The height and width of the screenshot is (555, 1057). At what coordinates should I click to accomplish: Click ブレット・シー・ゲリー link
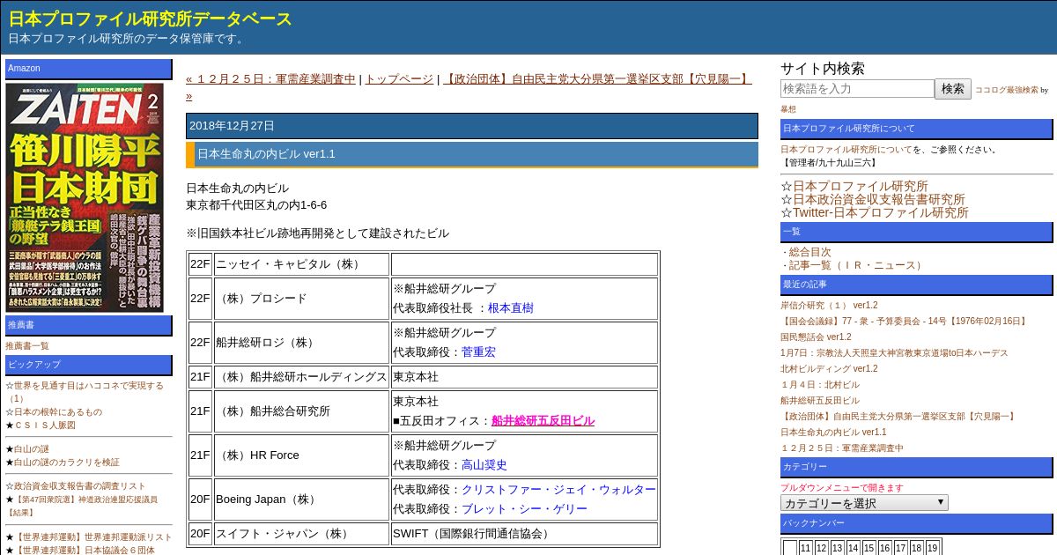coord(524,508)
